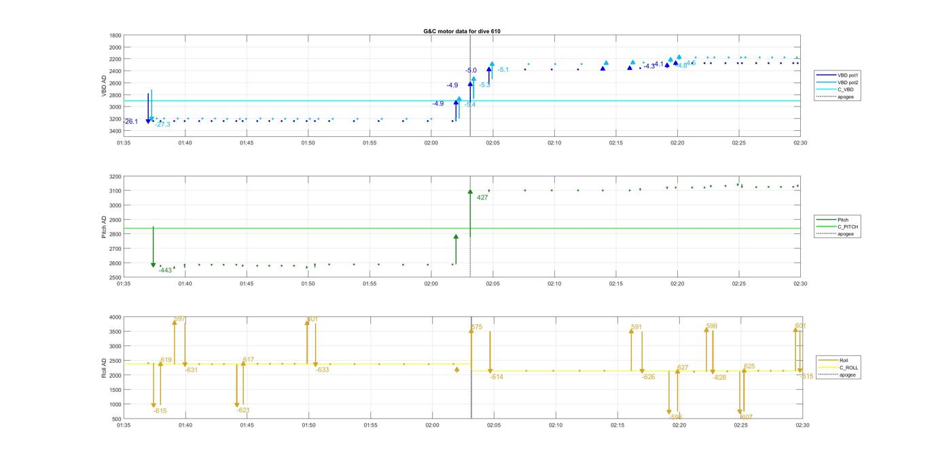Click the '-27.3' VBD annotation
Image resolution: width=951 pixels, height=470 pixels.
pos(162,125)
